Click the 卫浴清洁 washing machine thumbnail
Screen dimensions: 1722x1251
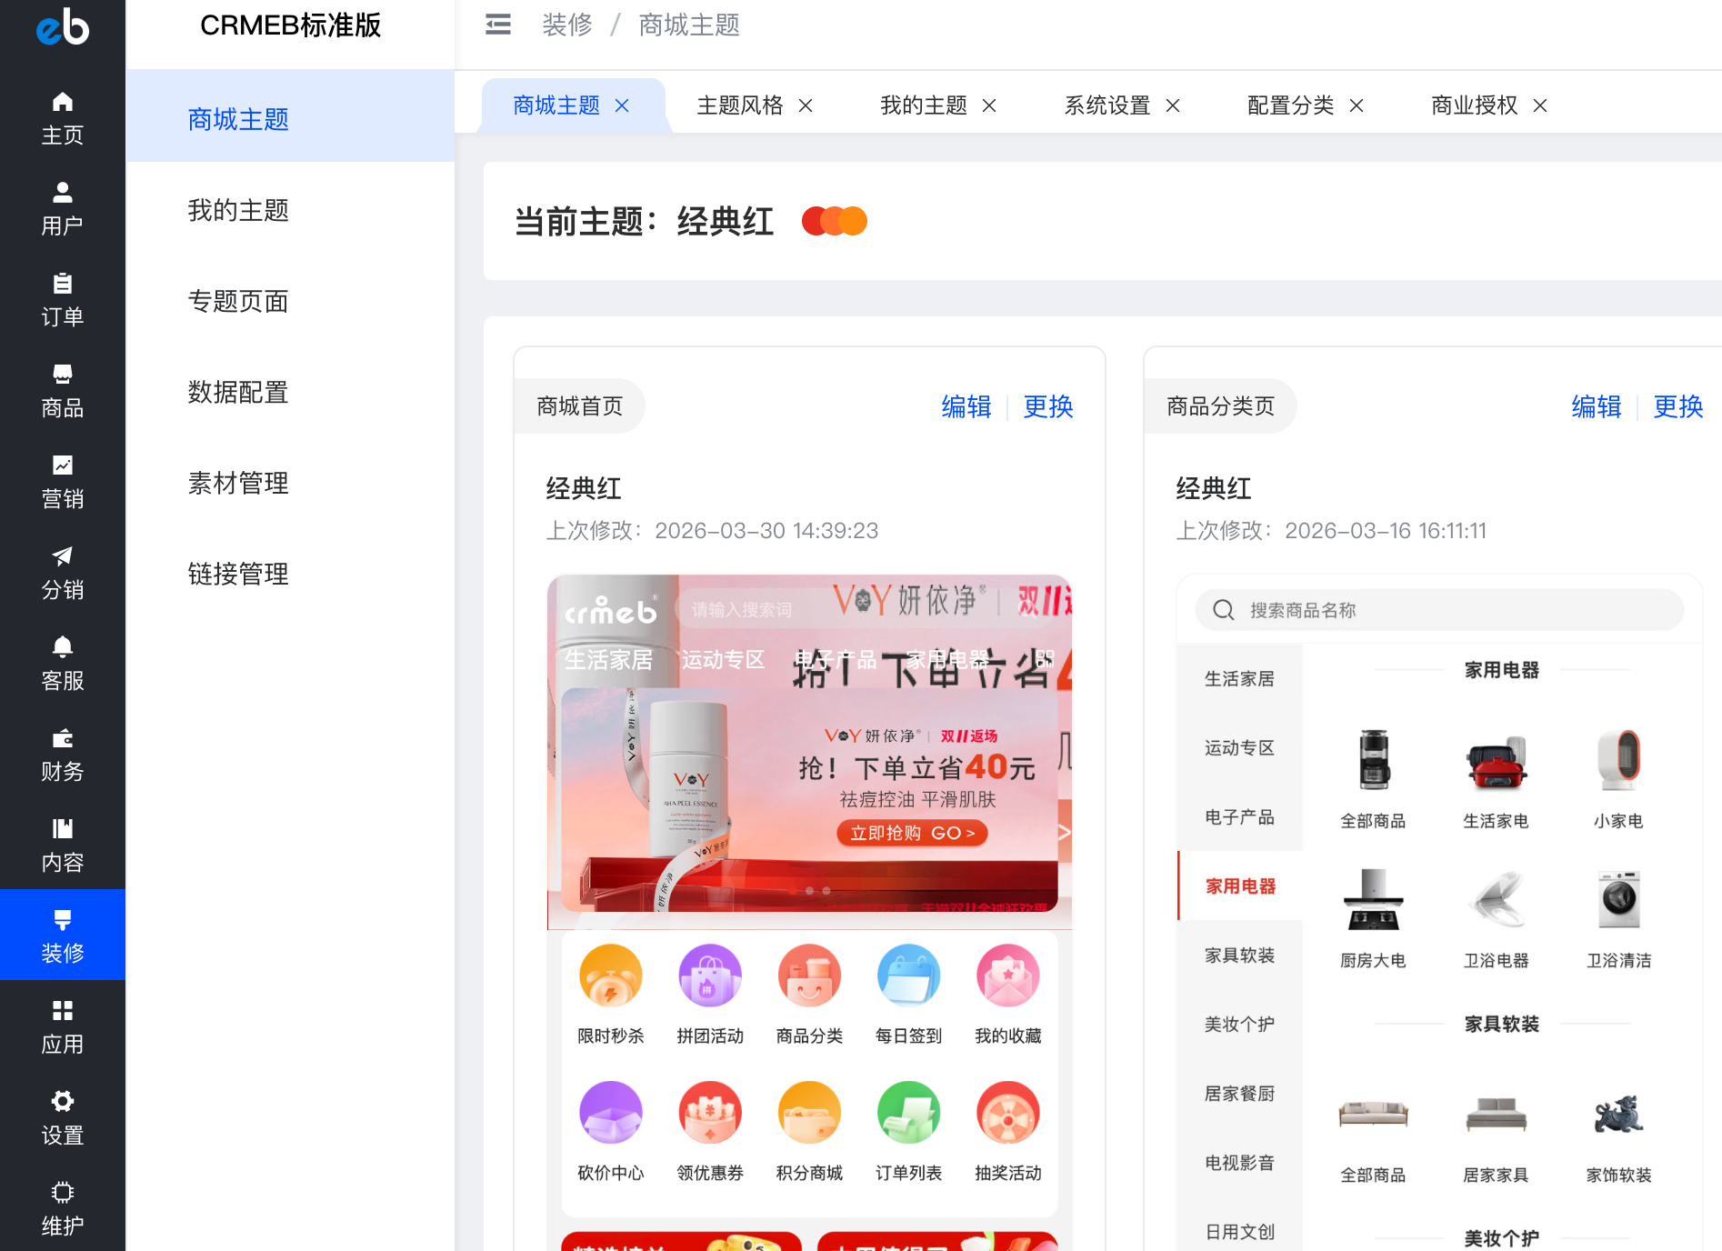click(x=1619, y=899)
